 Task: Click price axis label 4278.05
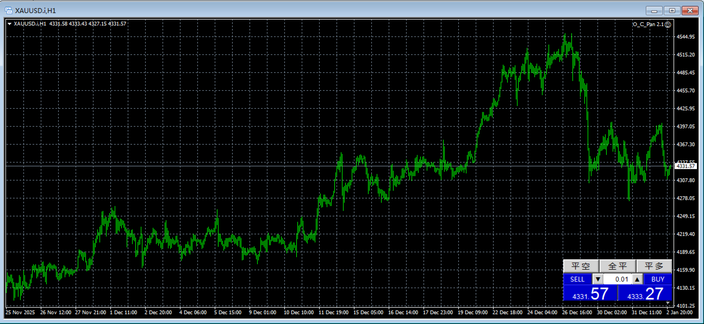(686, 198)
